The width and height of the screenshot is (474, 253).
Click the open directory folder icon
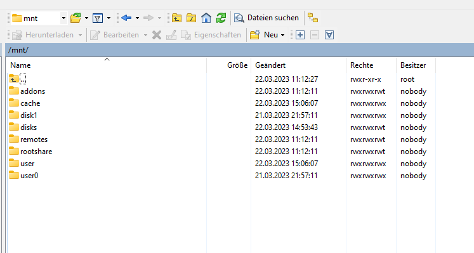[76, 18]
